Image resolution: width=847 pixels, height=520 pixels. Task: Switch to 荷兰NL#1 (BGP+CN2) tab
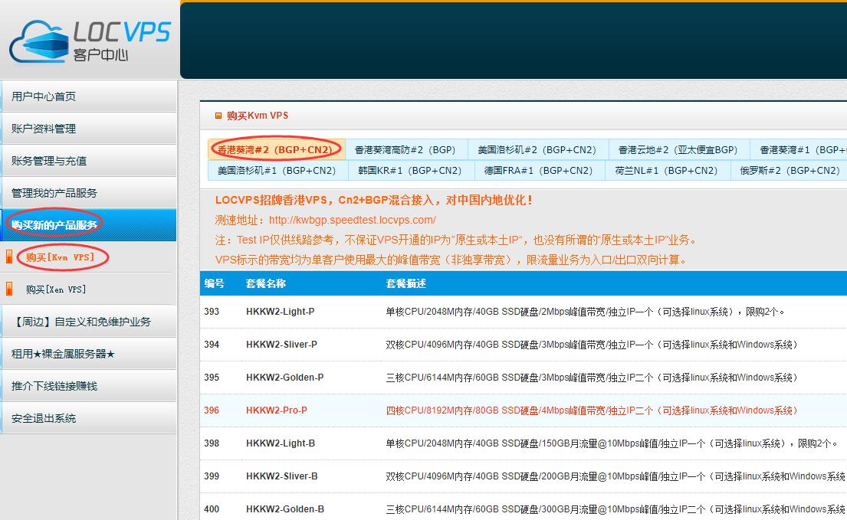coord(667,171)
